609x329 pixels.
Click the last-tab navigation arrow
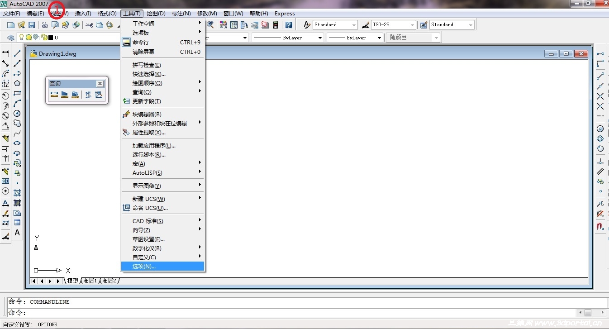(x=58, y=281)
